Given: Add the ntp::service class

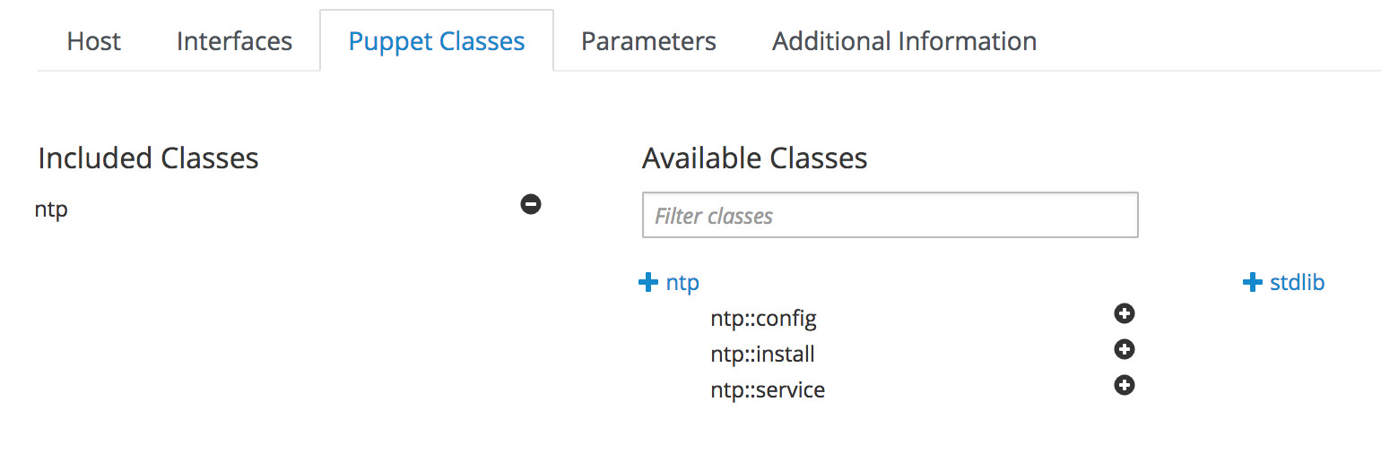Looking at the screenshot, I should (1124, 385).
